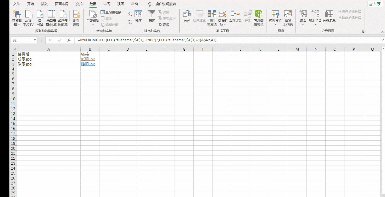This screenshot has height=197, width=385.
Task: Select column K header
Action: tap(259, 49)
